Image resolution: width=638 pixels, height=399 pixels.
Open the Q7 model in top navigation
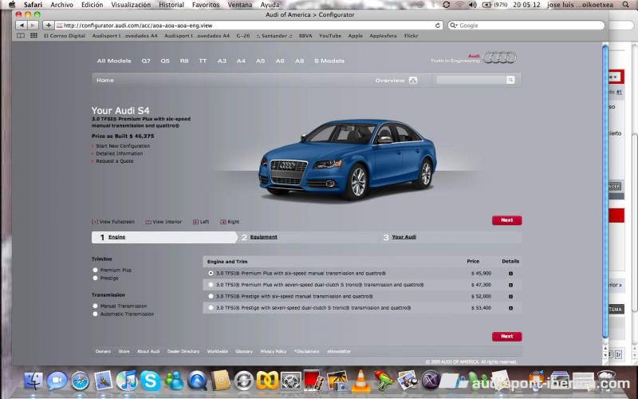pos(146,61)
